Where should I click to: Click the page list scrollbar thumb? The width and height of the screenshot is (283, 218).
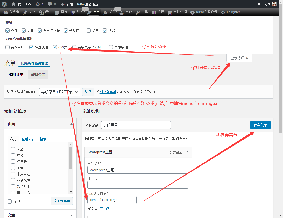coord(70,158)
